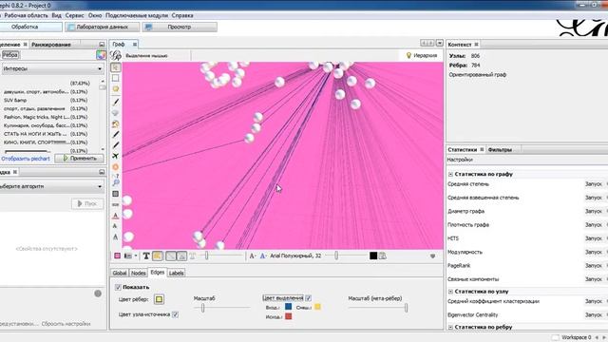
Task: Toggle the Иерархия light bulb
Action: pyautogui.click(x=421, y=55)
